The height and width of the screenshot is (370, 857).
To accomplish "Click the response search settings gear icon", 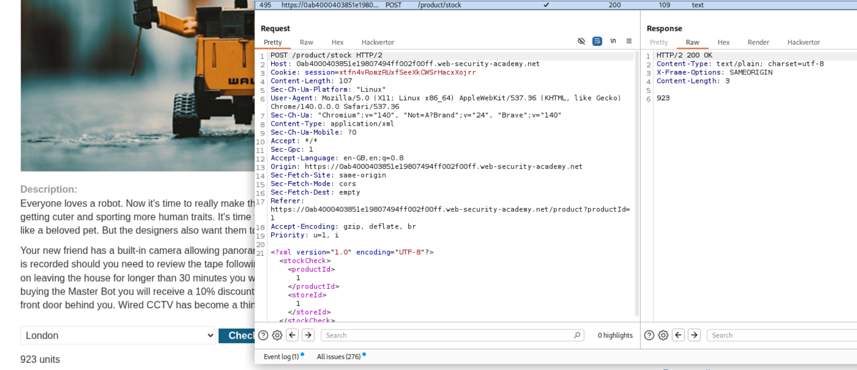I will 663,335.
